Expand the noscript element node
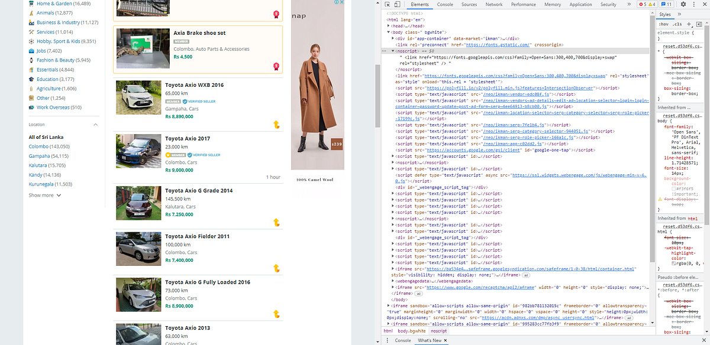The width and height of the screenshot is (710, 345). 393,51
